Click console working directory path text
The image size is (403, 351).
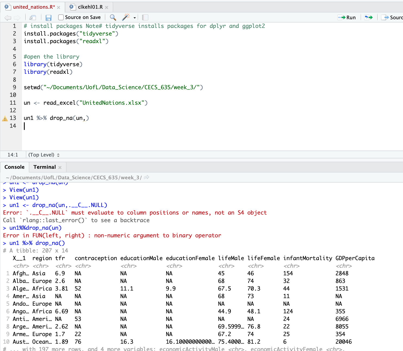(74, 177)
